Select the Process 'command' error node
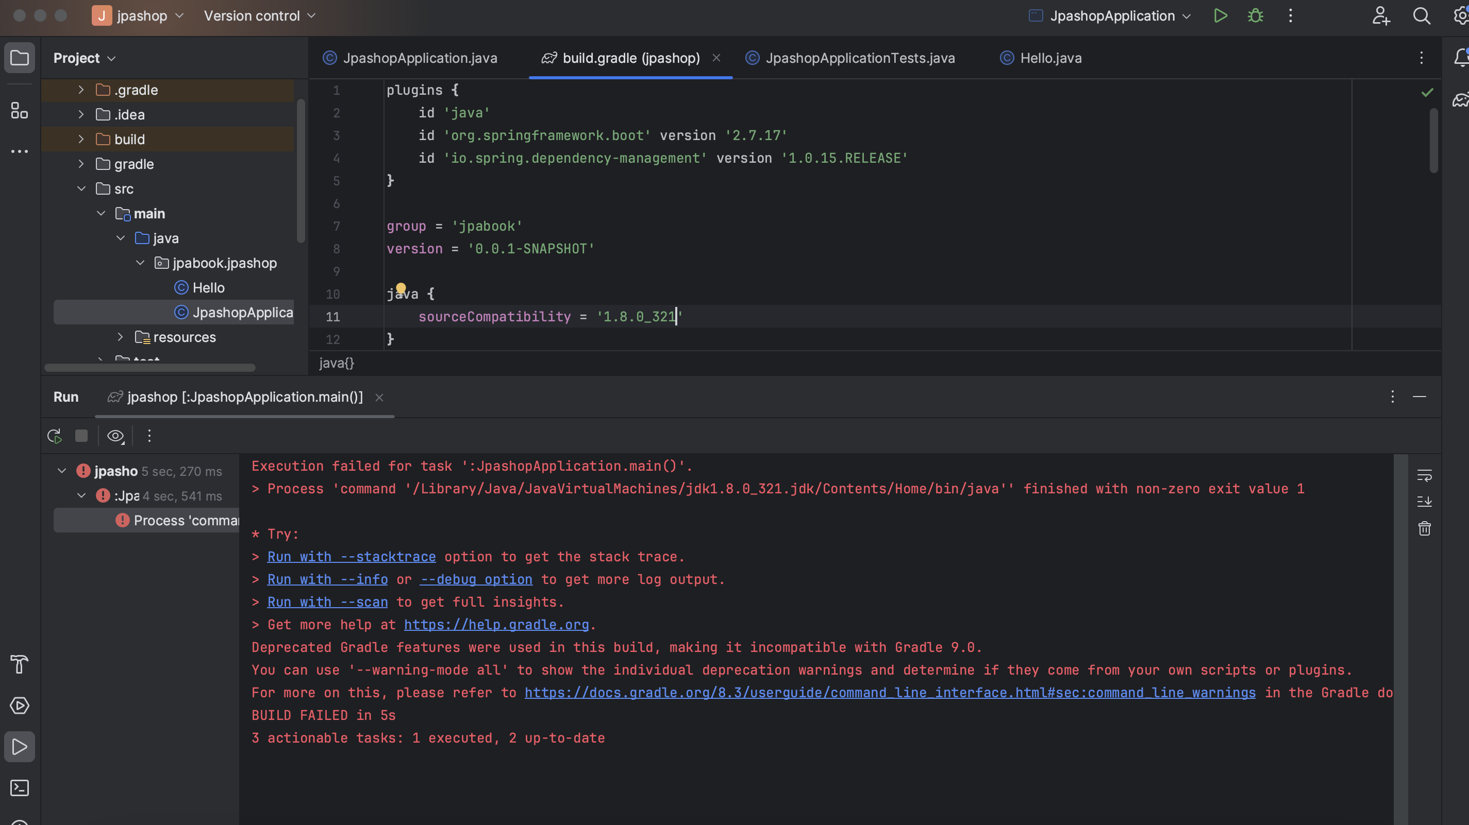The height and width of the screenshot is (825, 1469). click(x=147, y=521)
